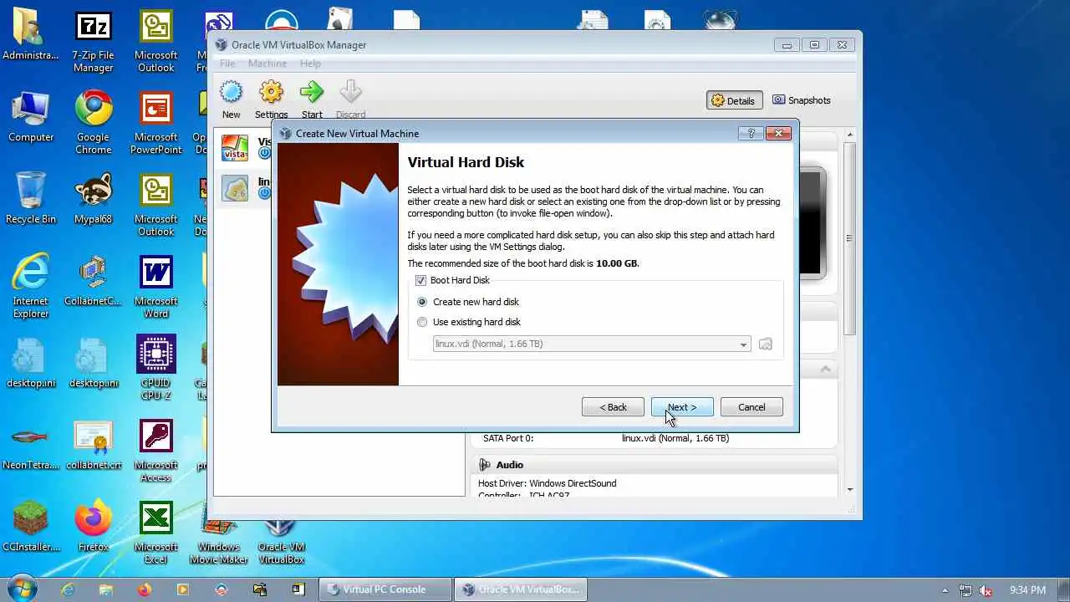This screenshot has height=602, width=1070.
Task: Click the Audio section header text
Action: [x=509, y=465]
